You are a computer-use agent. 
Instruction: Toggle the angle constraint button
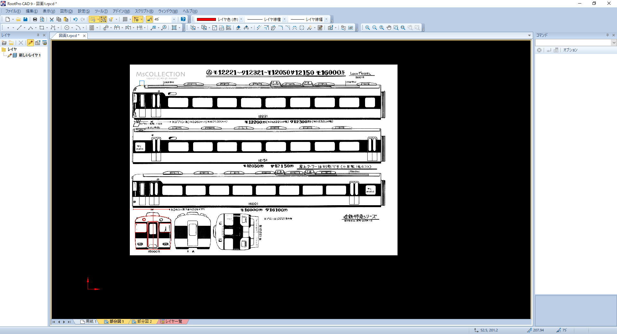click(x=149, y=19)
